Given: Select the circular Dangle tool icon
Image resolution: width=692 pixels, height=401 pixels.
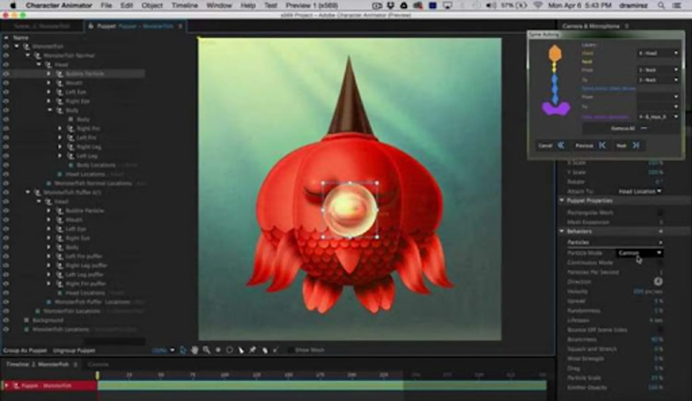Looking at the screenshot, I should pos(229,350).
